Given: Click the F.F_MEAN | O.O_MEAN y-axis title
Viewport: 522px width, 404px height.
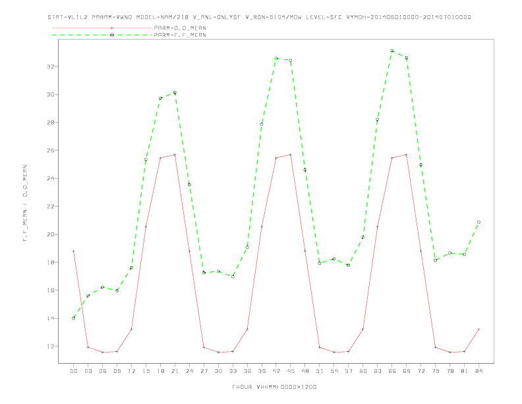Looking at the screenshot, I should click(x=25, y=203).
